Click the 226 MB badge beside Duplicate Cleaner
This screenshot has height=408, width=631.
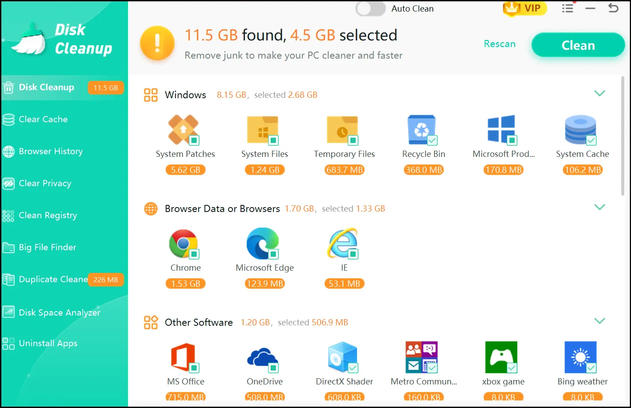point(106,280)
